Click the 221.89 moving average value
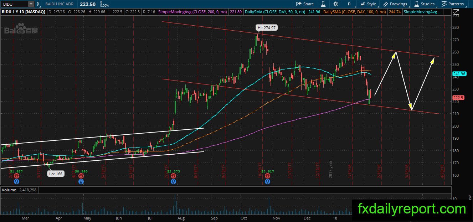 (x=236, y=12)
